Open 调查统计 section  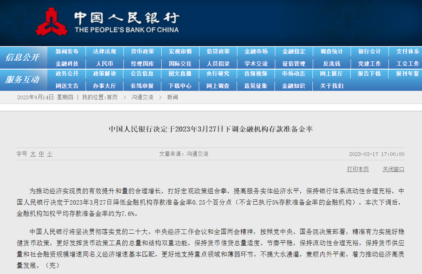pos(332,51)
